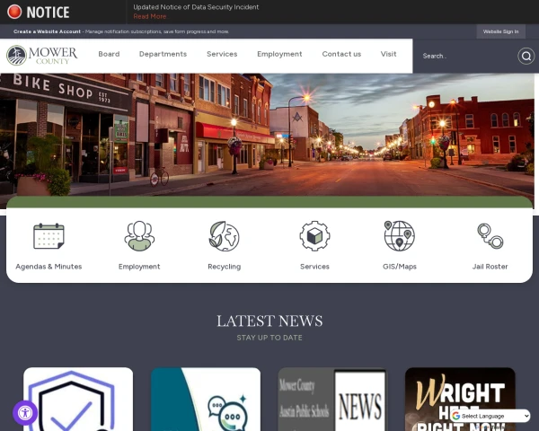Click the Recycling quick link label
539x431 pixels.
pos(224,267)
